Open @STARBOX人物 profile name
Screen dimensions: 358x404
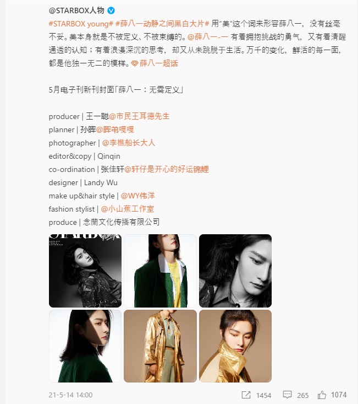point(76,10)
